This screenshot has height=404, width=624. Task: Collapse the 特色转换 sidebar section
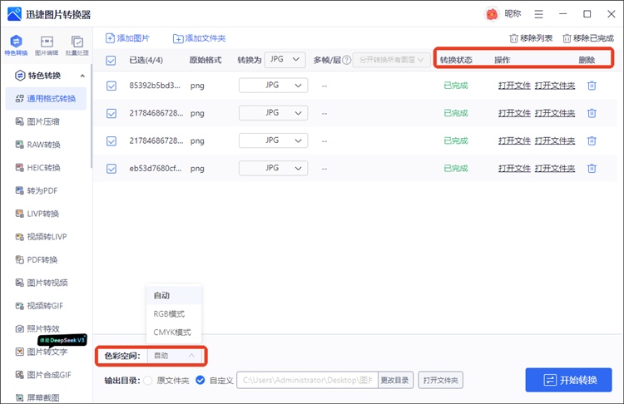[82, 76]
